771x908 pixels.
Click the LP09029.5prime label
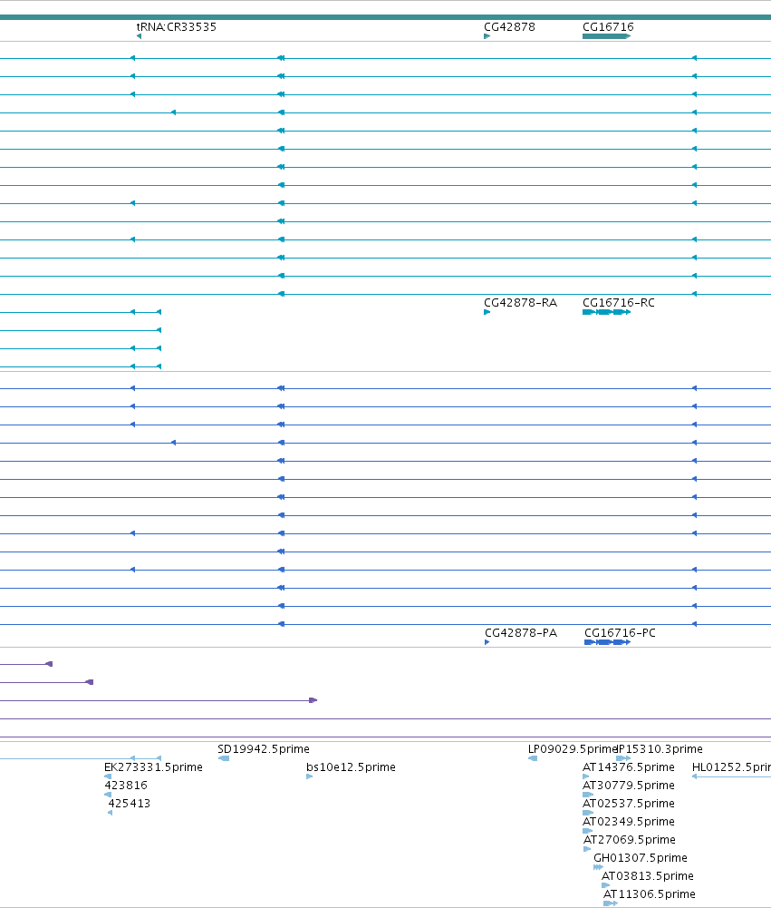[x=573, y=748]
